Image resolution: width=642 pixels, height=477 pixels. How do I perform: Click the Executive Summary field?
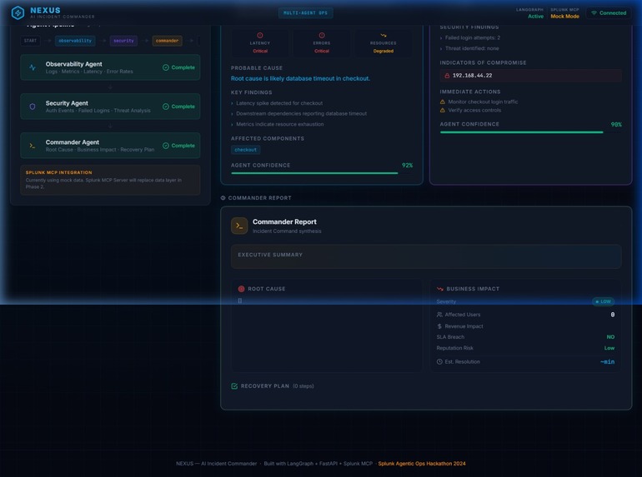426,256
